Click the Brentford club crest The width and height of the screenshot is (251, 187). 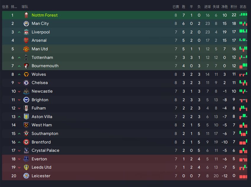26,142
